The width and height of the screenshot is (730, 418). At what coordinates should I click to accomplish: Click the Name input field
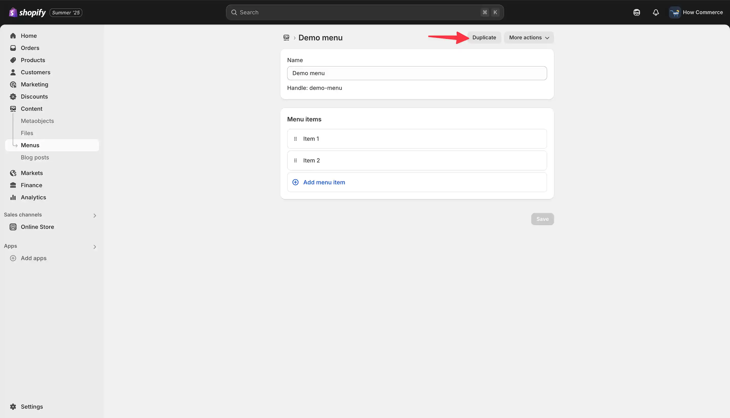coord(417,73)
